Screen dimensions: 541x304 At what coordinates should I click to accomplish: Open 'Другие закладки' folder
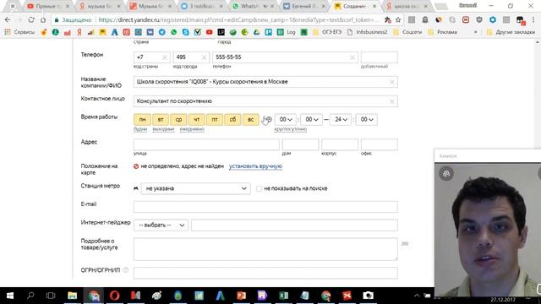[511, 32]
